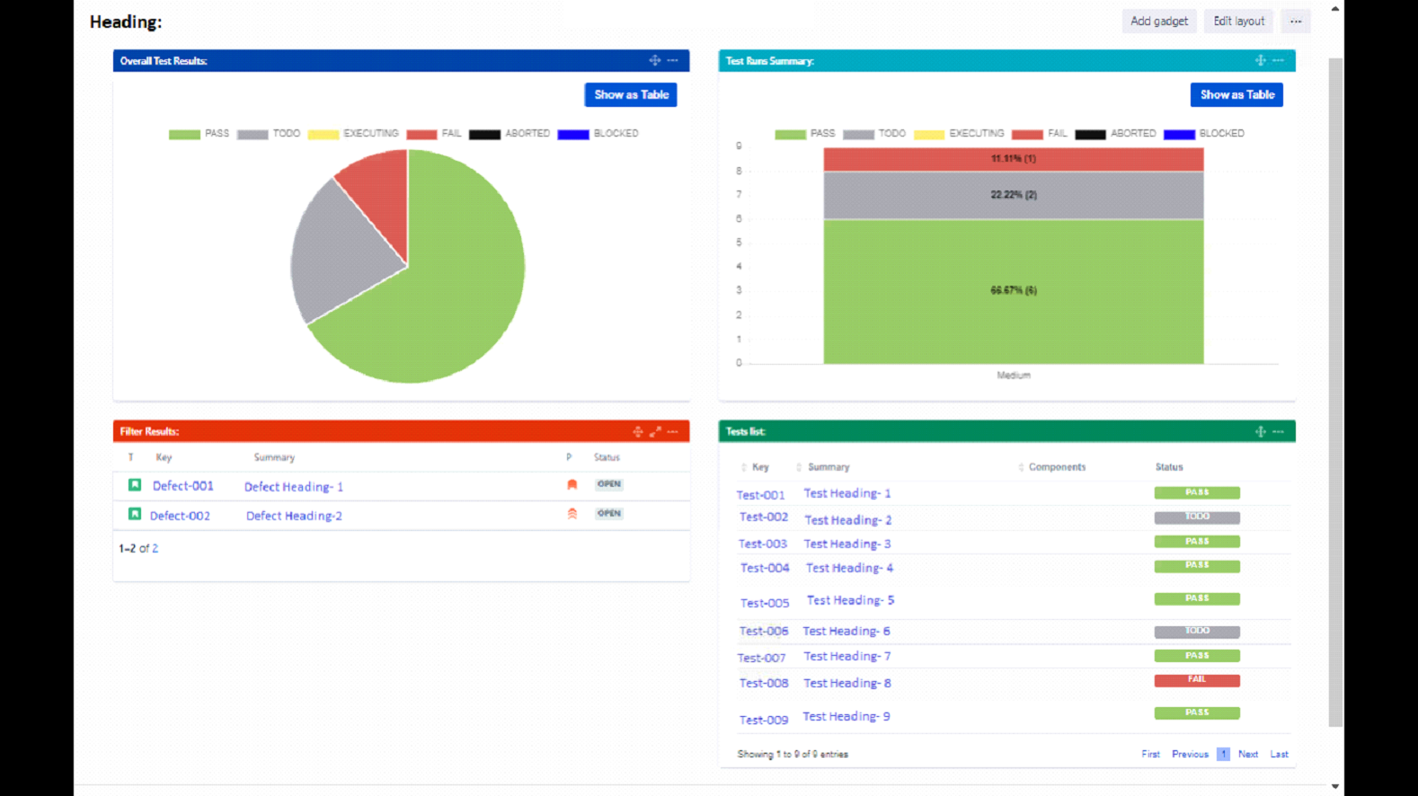Click move handle on Overall Test Results gadget
Image resolution: width=1418 pixels, height=796 pixels.
coord(654,60)
